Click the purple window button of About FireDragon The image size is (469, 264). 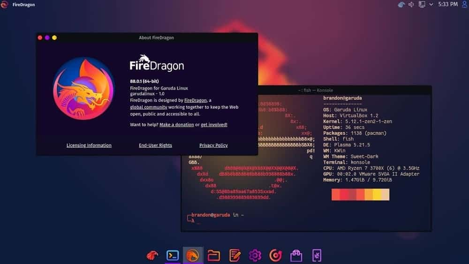(47, 38)
